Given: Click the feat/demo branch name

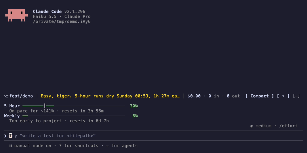Looking at the screenshot, I should click(21, 96).
